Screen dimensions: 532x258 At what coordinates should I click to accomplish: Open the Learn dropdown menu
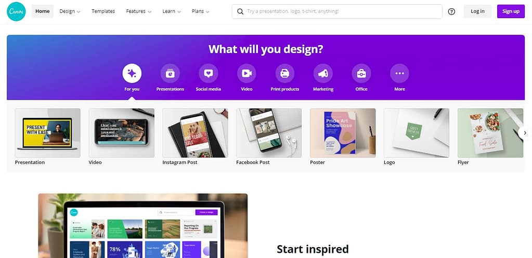pos(172,11)
